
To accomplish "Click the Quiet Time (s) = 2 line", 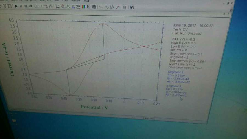I will point(182,64).
